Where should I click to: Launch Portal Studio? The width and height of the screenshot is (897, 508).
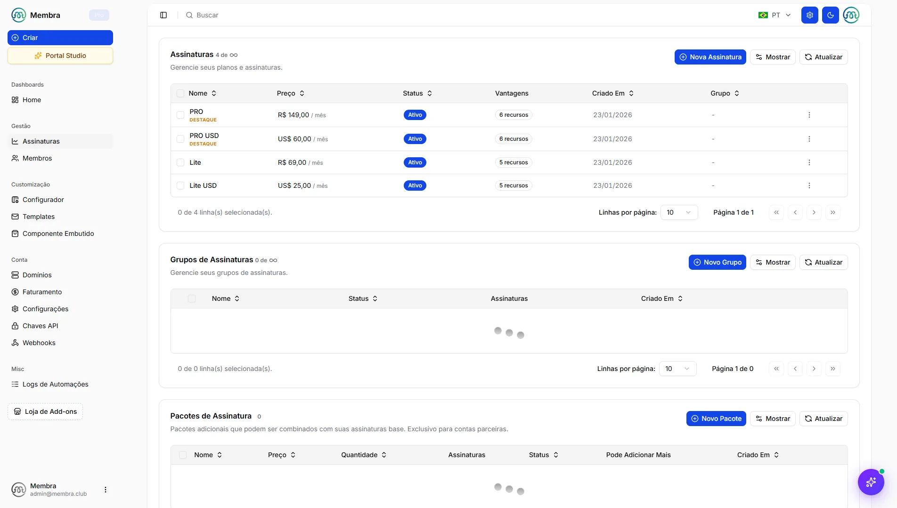(x=60, y=56)
